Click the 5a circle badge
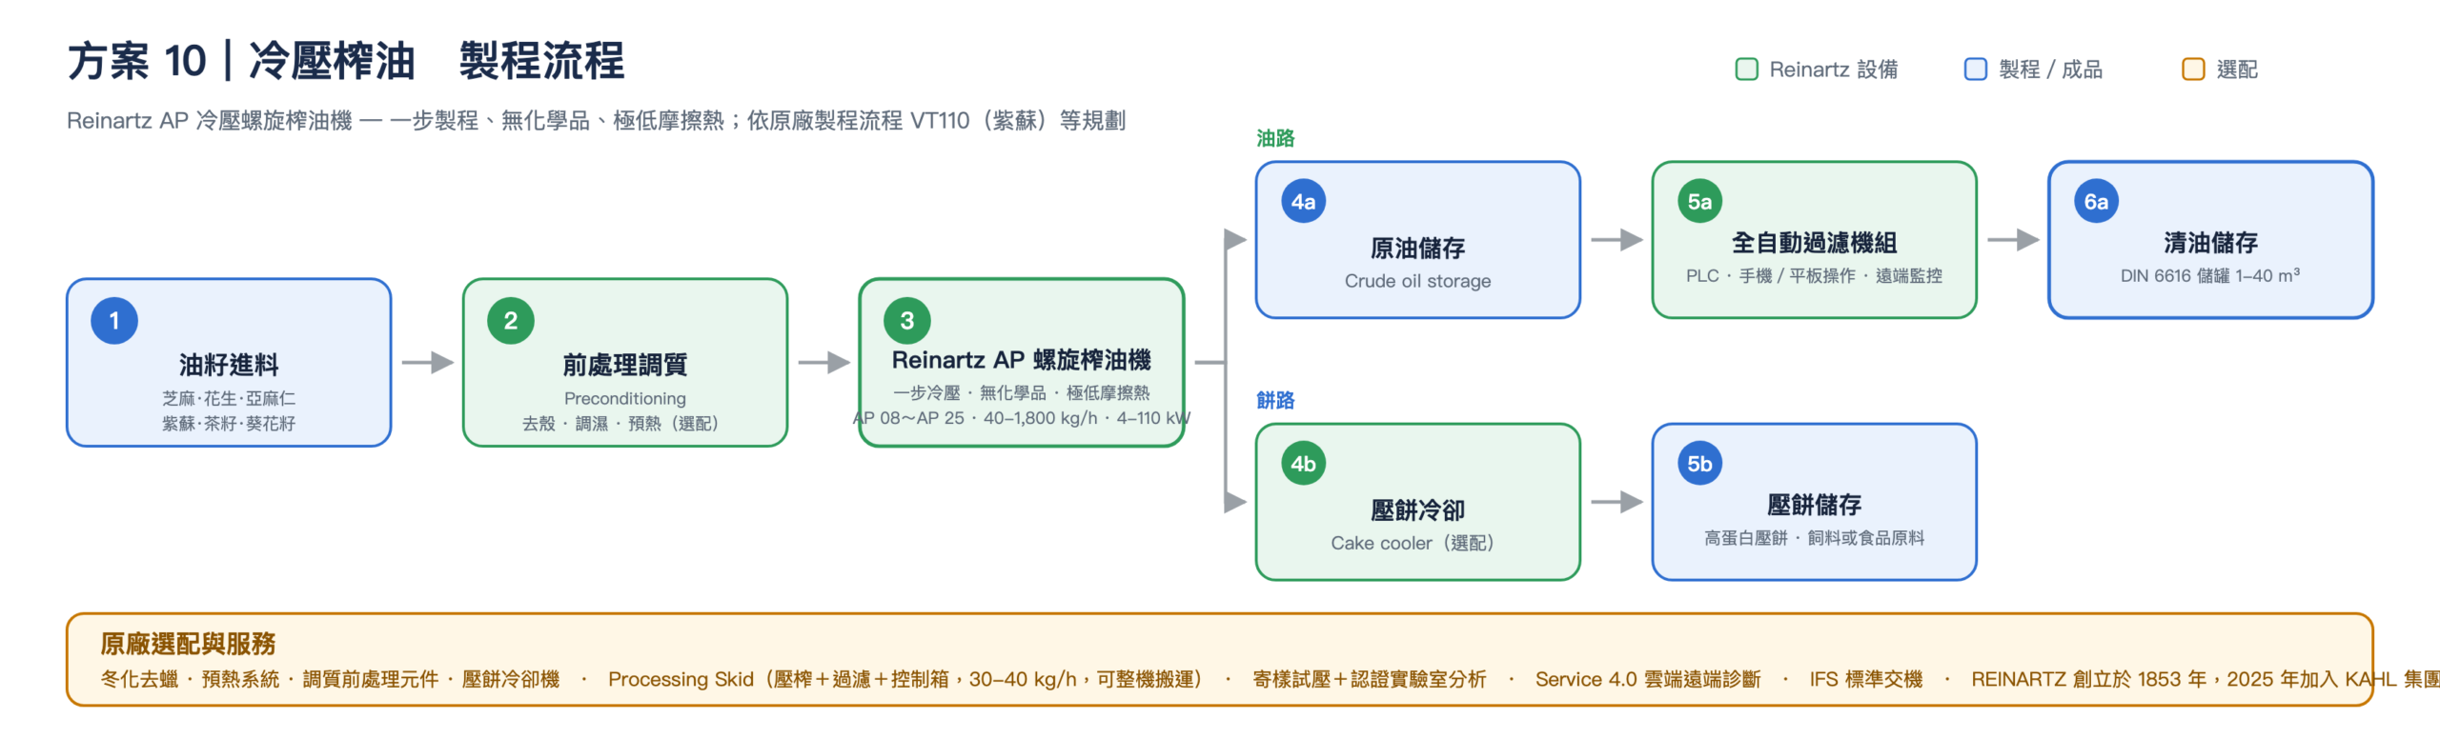 (x=1699, y=202)
